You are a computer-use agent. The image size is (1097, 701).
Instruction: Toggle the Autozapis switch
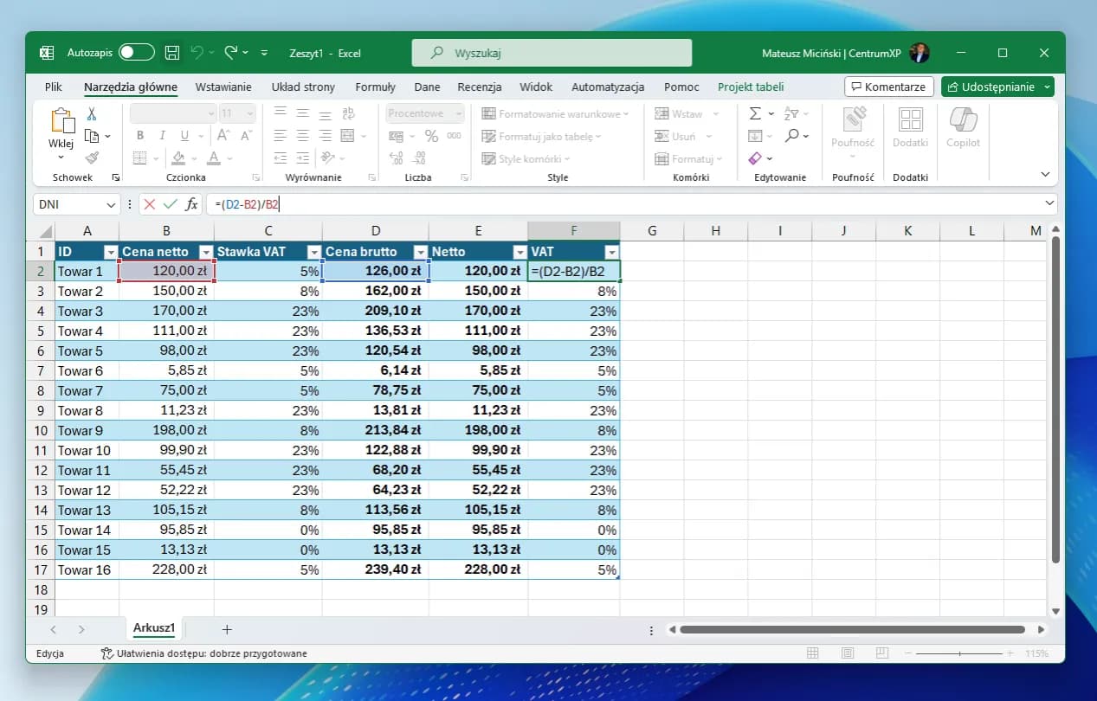[136, 53]
